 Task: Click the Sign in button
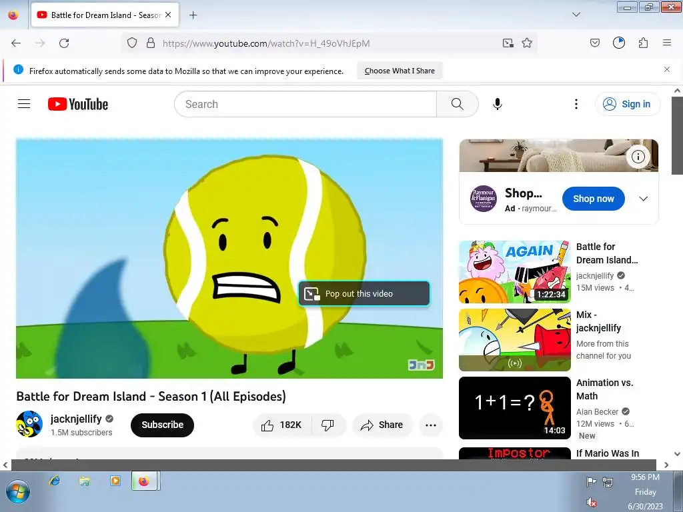627,104
